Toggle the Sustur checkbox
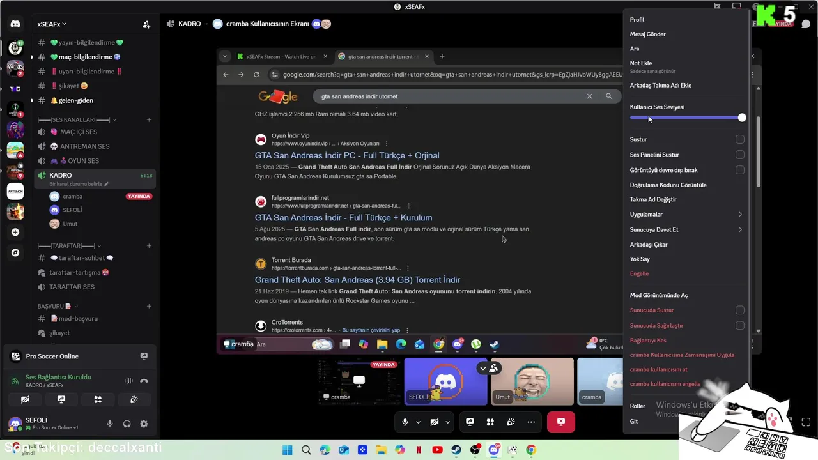The width and height of the screenshot is (818, 460). 739,139
